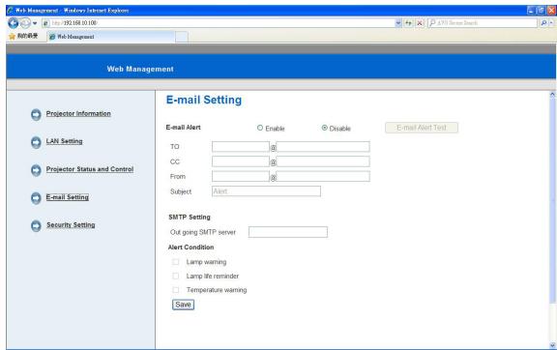Click the From username field
Viewport: 557px width, 350px height.
(241, 176)
